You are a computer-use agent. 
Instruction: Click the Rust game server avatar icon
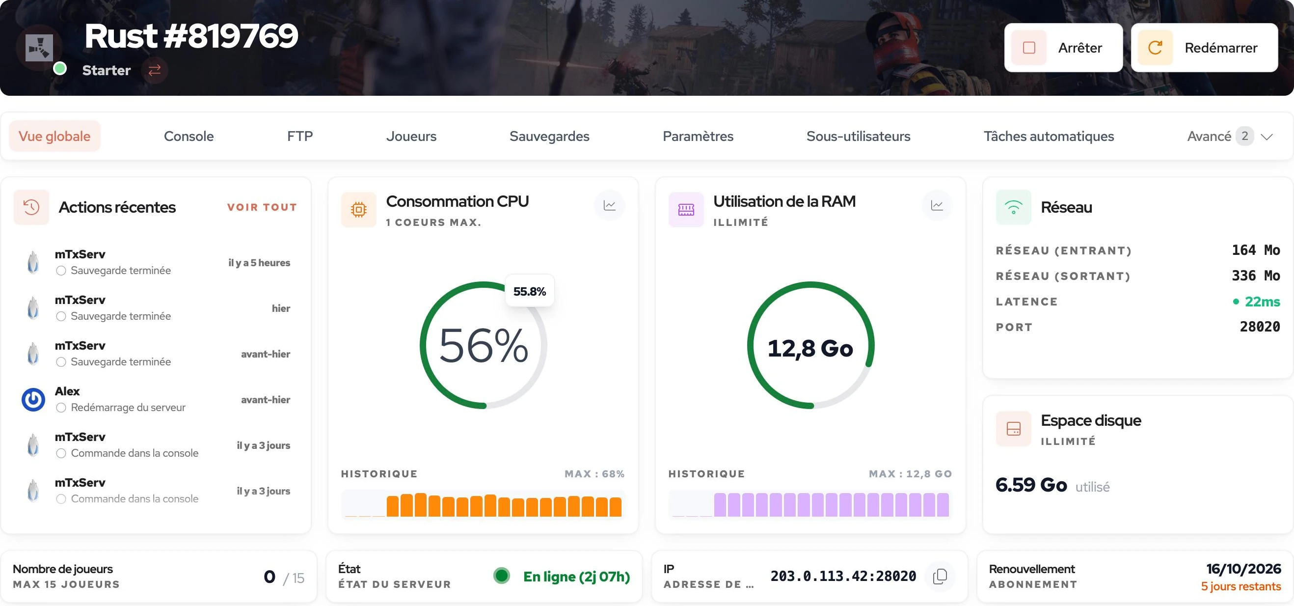tap(39, 48)
